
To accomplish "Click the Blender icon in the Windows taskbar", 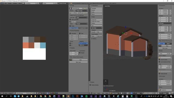I will pyautogui.click(x=68, y=96).
